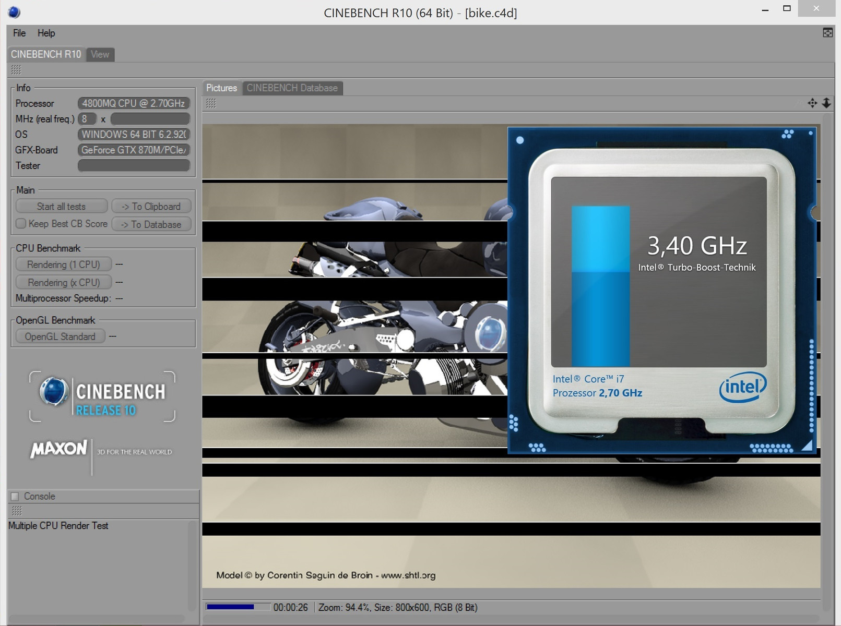Click the blue turbo boost frequency bar
Viewport: 841px width, 626px height.
(x=600, y=286)
